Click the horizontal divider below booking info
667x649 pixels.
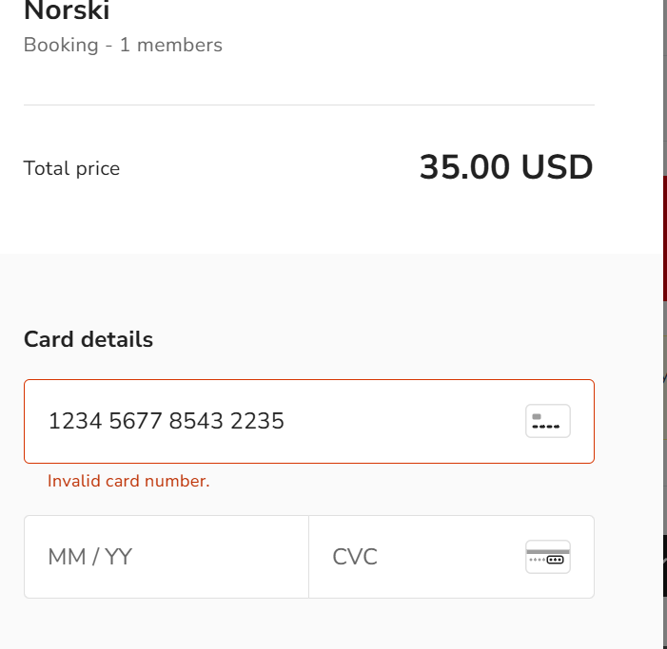(x=308, y=105)
